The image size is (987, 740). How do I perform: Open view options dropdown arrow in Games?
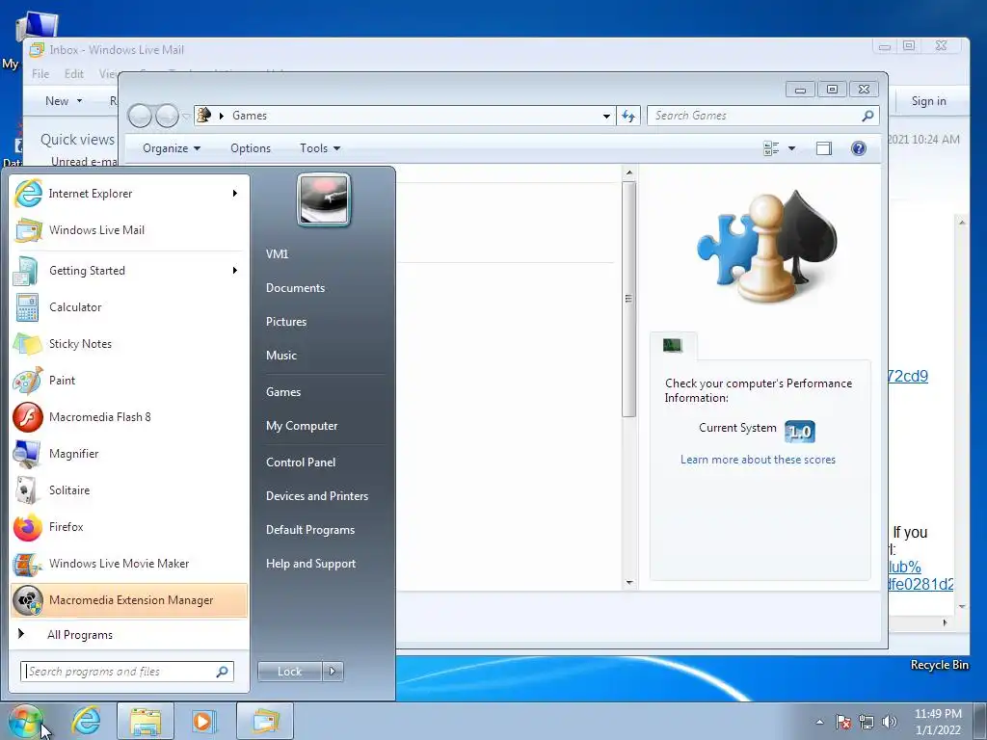pos(792,148)
